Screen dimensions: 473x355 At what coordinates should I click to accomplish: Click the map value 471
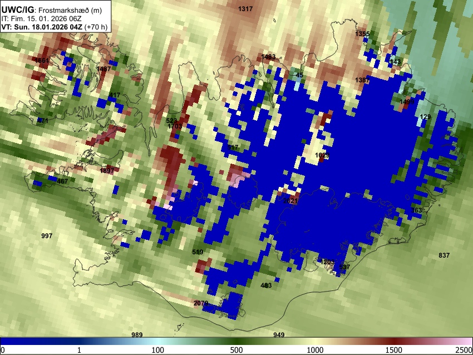(42, 121)
